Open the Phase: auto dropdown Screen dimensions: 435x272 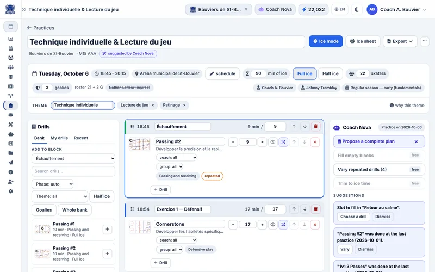click(52, 184)
